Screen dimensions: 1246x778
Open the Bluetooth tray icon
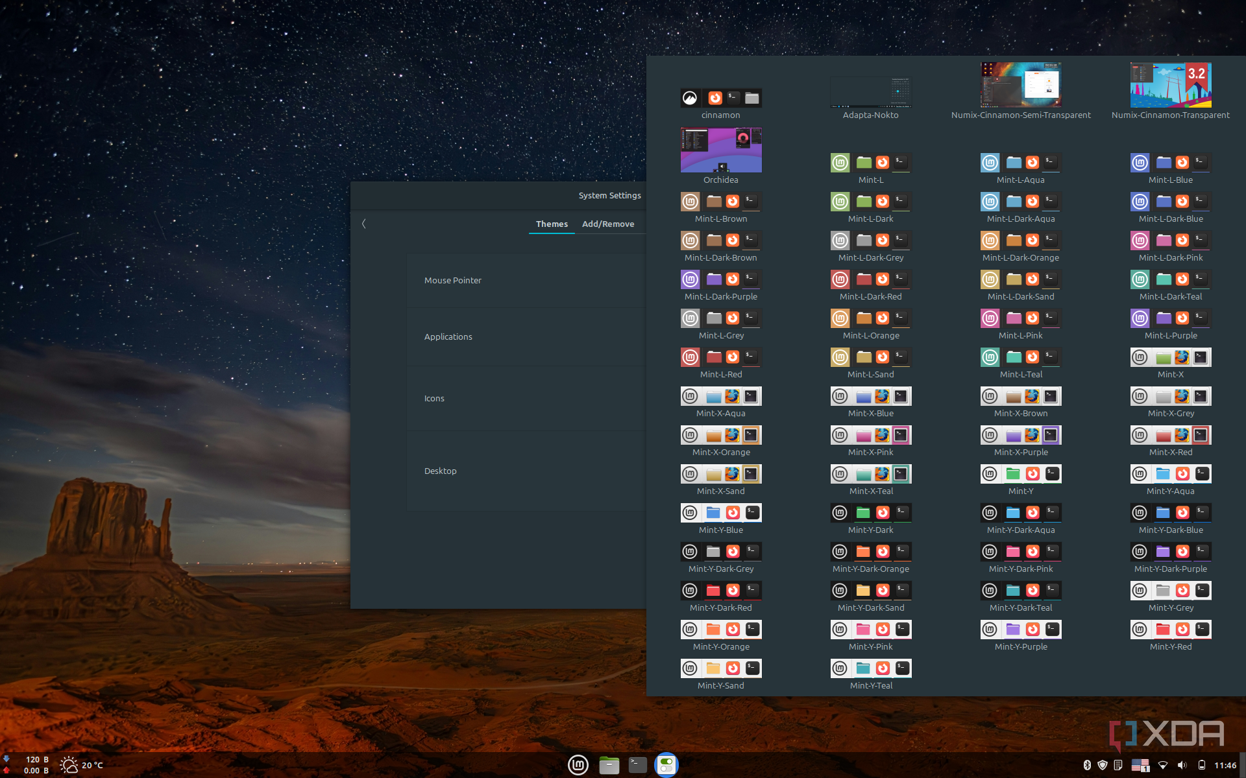coord(1087,765)
